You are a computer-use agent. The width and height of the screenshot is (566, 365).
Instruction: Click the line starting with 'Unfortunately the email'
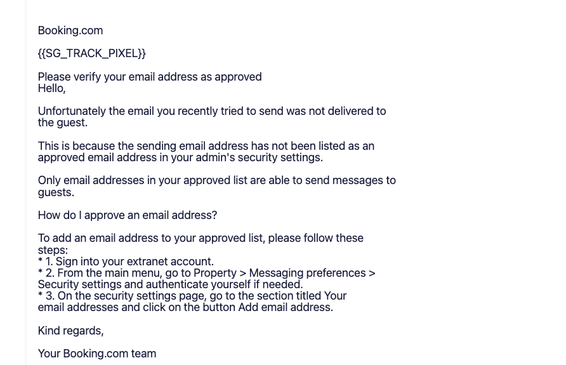pyautogui.click(x=212, y=111)
